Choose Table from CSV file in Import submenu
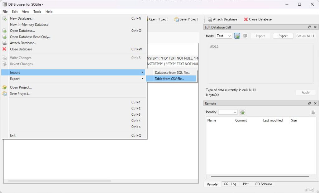The image size is (319, 193). point(169,79)
